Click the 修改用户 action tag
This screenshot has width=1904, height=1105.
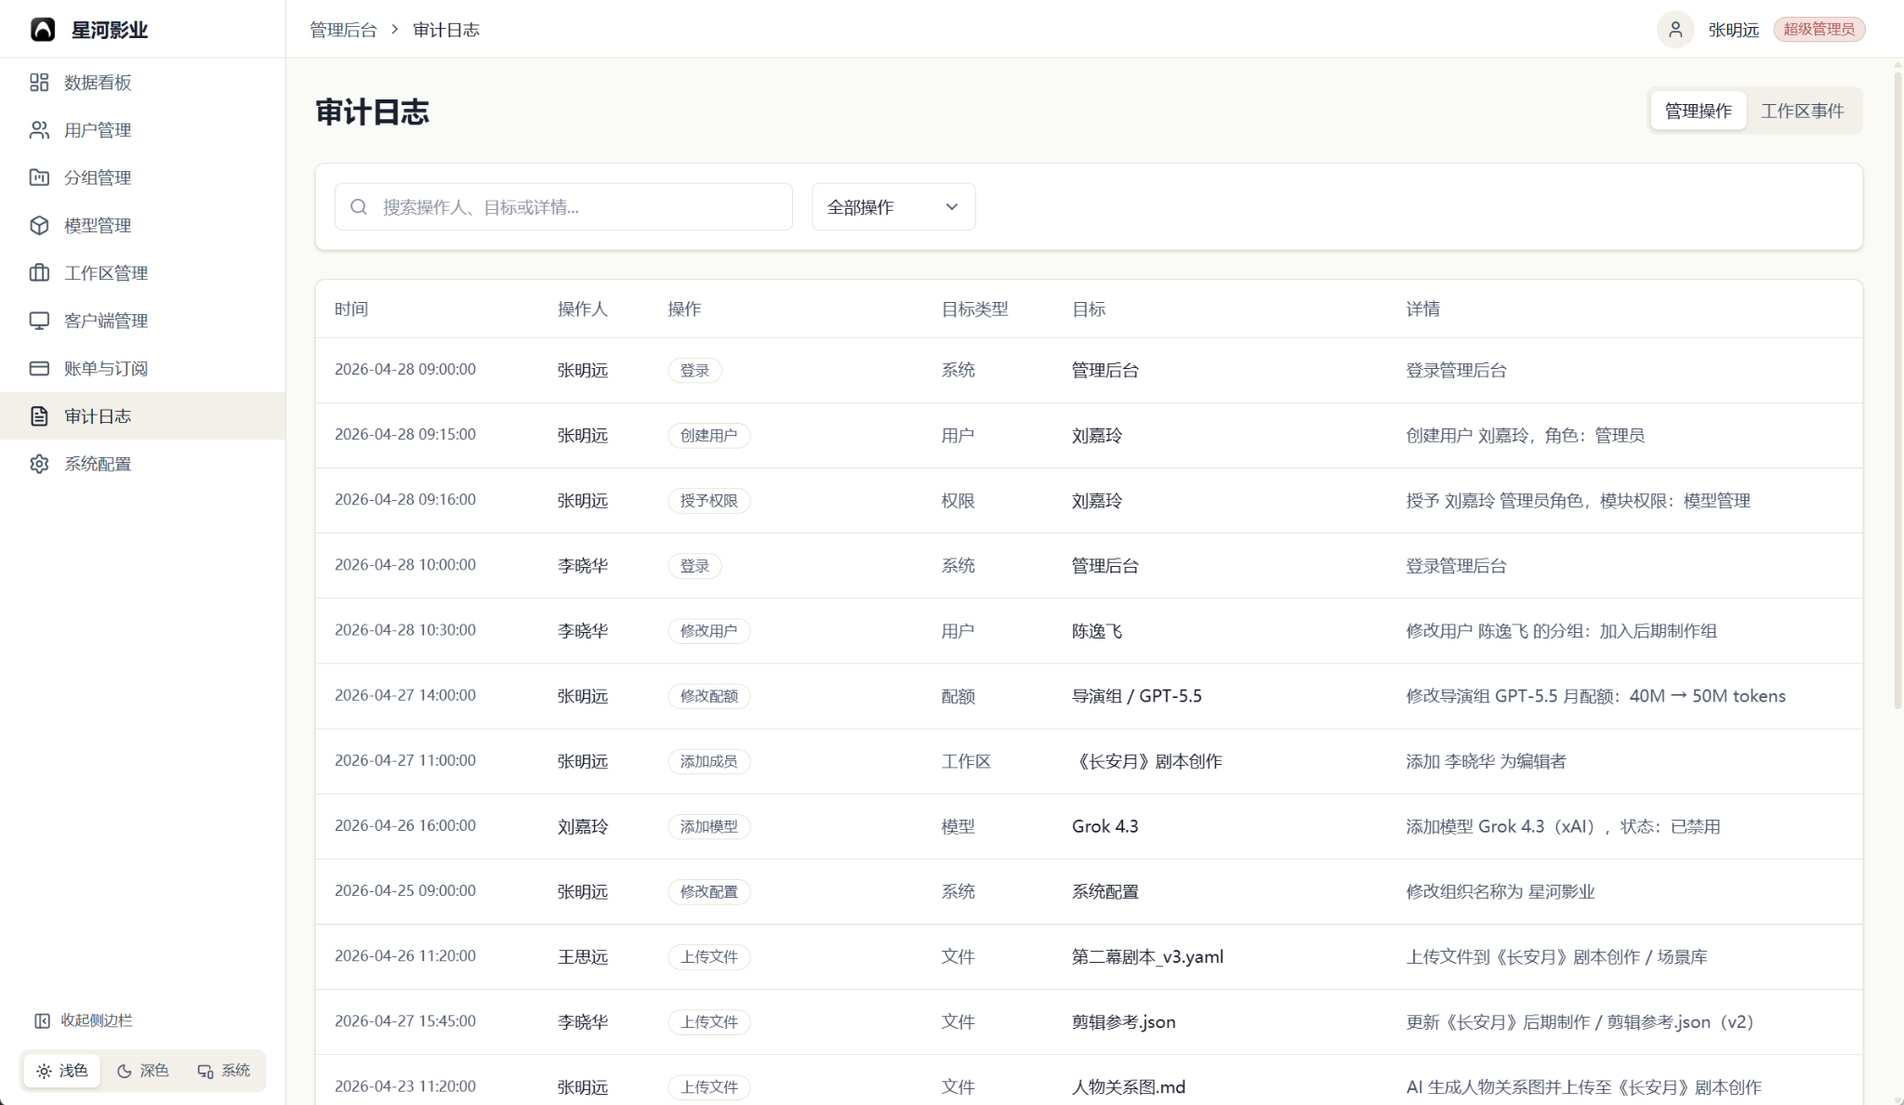click(708, 631)
